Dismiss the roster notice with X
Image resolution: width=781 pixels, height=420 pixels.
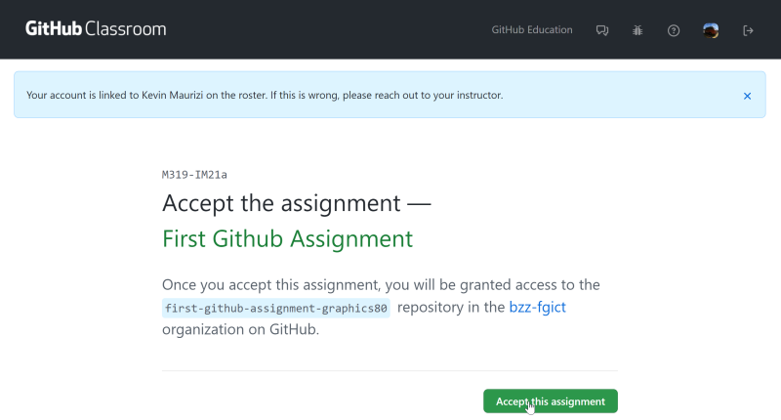(x=747, y=96)
